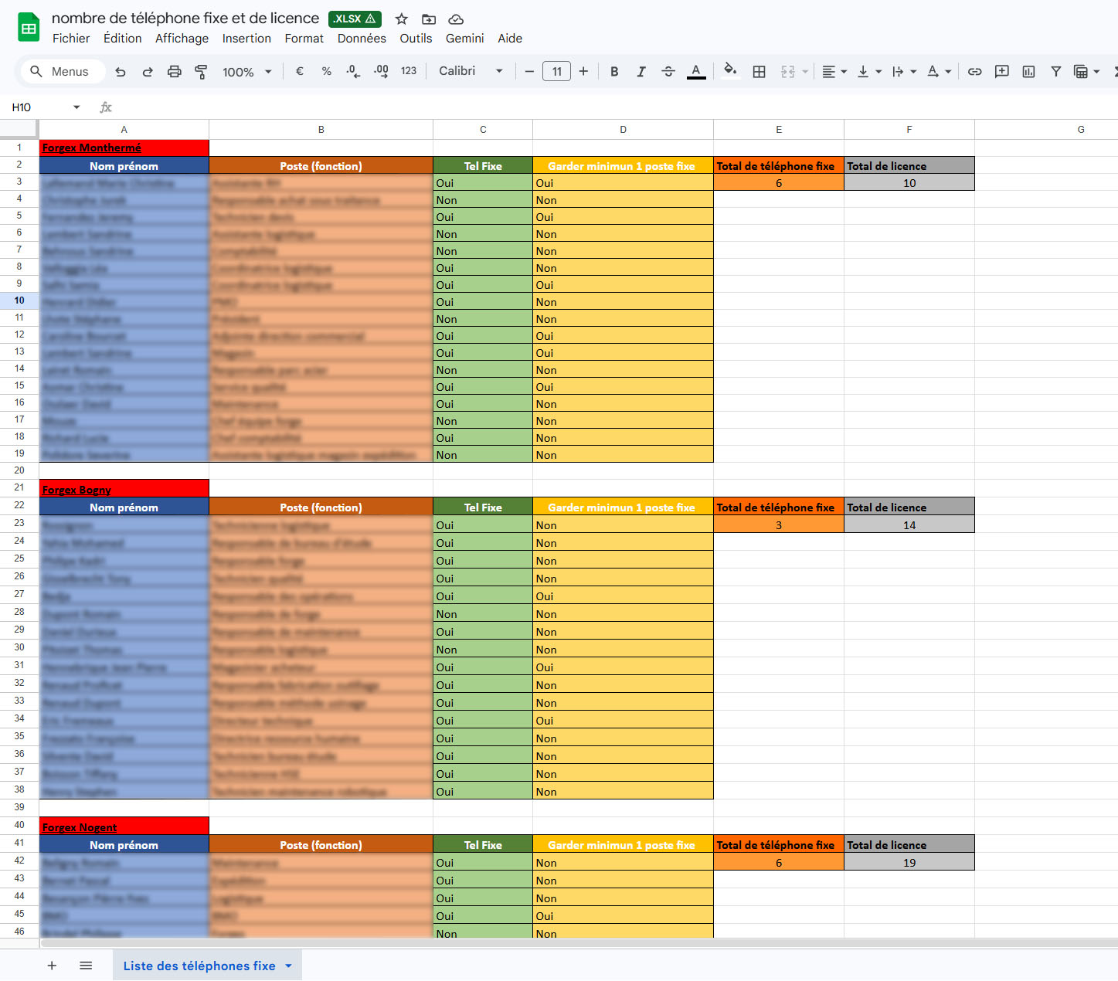
Task: Create a filter with the funnel icon
Action: [1056, 72]
